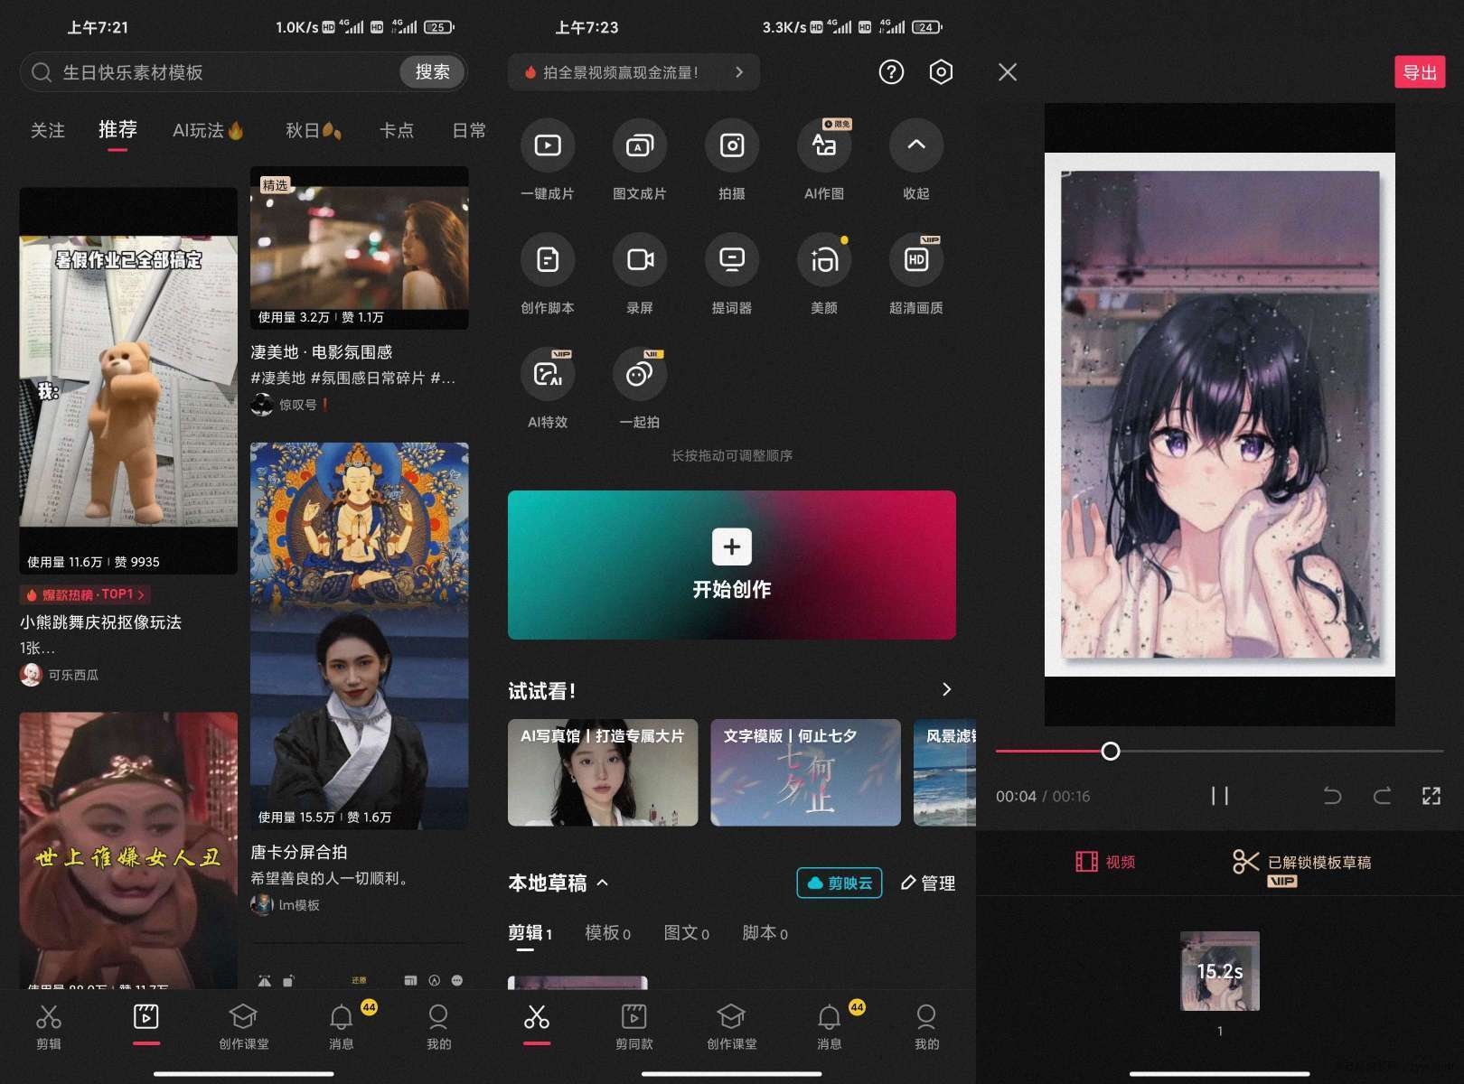Switch to the 关注 feed tab
1464x1084 pixels.
pyautogui.click(x=48, y=131)
